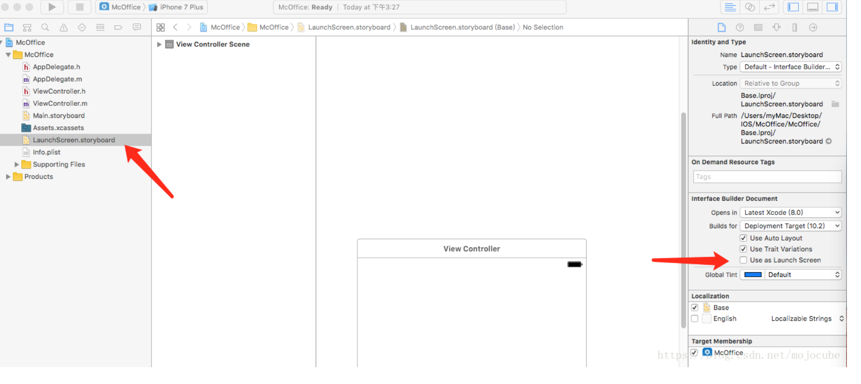Screen dimensions: 861x384
Task: Show the assistant editor
Action: tap(750, 7)
